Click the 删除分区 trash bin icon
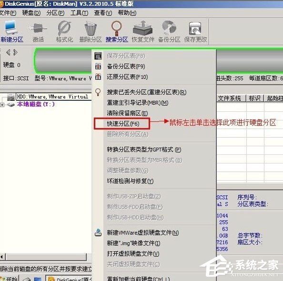 click(x=91, y=32)
